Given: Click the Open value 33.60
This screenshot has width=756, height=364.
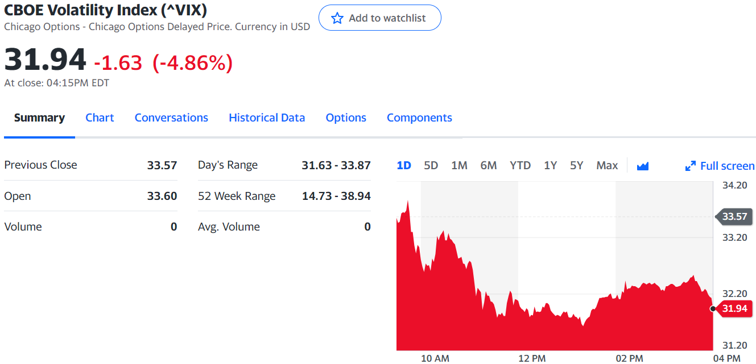Looking at the screenshot, I should pyautogui.click(x=162, y=196).
